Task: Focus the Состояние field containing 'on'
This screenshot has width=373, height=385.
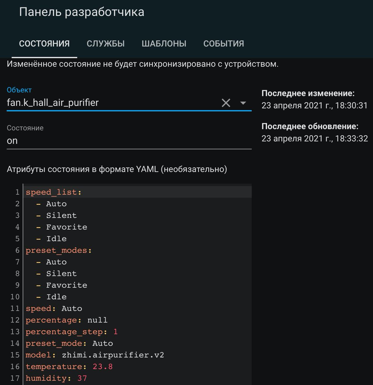Action: point(129,141)
